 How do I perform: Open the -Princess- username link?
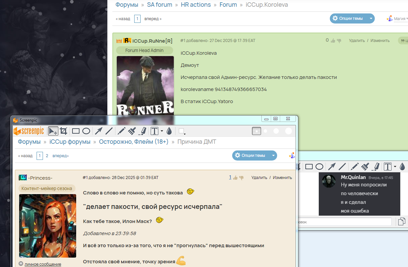pos(40,178)
